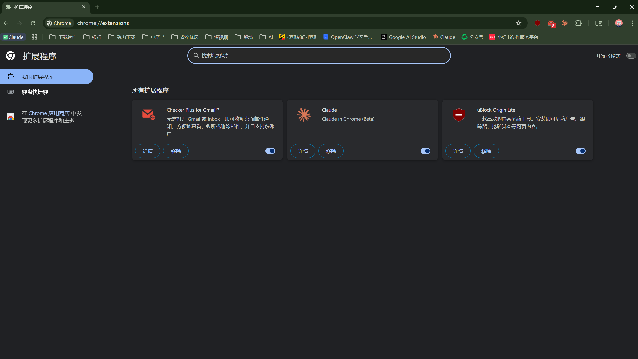Open 详情 for Checker Plus for Gmail
The height and width of the screenshot is (359, 638).
148,151
